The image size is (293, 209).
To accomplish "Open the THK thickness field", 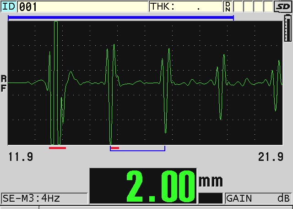I will (x=186, y=6).
